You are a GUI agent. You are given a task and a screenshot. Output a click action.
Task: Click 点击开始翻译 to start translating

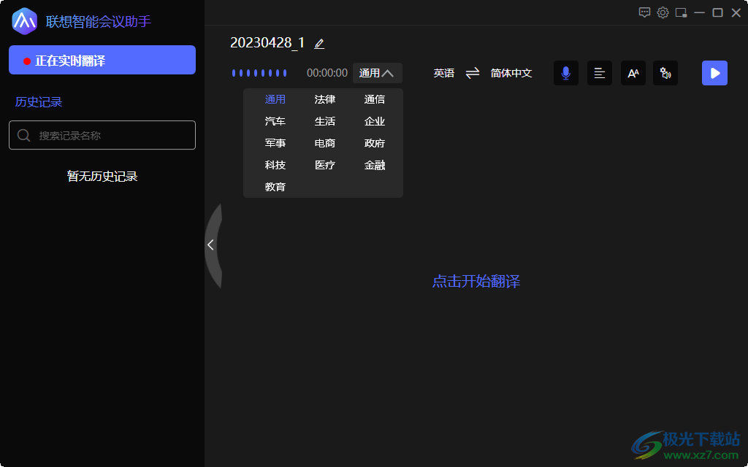coord(476,282)
